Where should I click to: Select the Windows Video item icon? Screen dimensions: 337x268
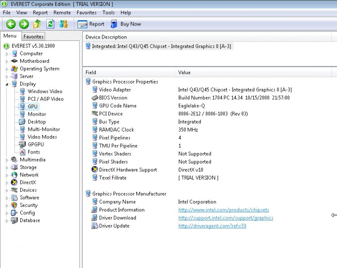[22, 91]
